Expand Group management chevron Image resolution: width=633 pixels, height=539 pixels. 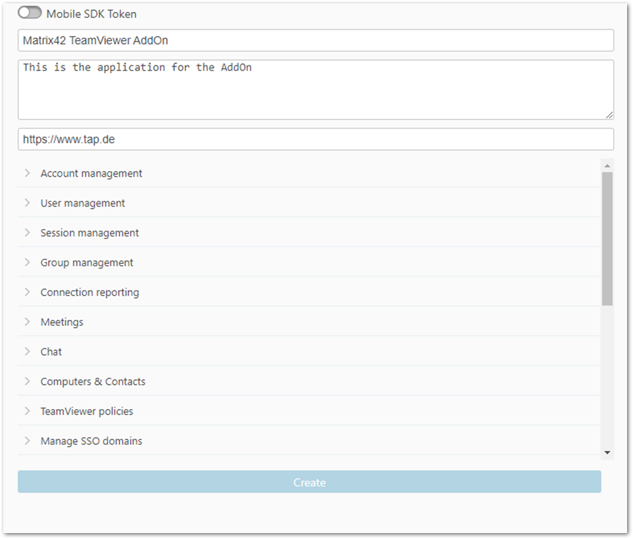(x=27, y=262)
